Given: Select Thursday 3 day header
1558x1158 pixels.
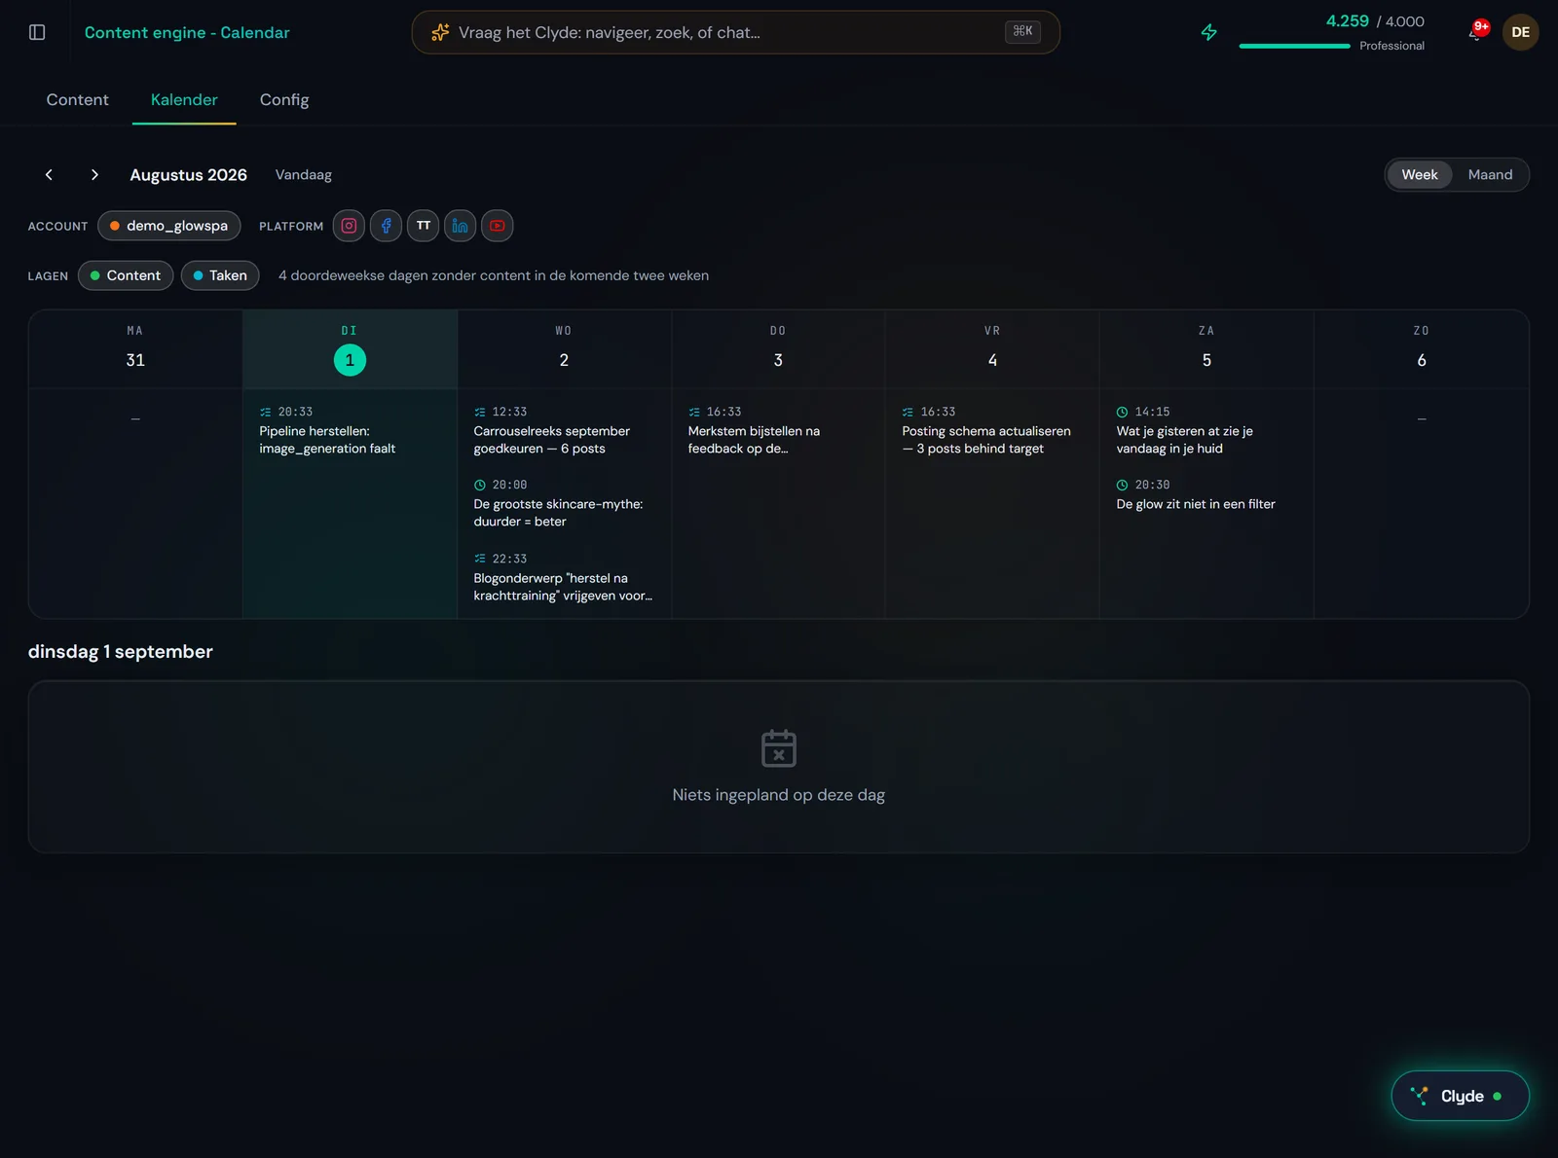Looking at the screenshot, I should point(778,349).
